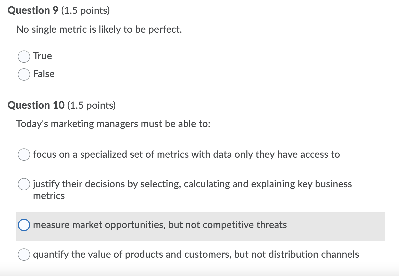Click the 'measure market opportunities' answer text
This screenshot has width=399, height=276.
[160, 225]
